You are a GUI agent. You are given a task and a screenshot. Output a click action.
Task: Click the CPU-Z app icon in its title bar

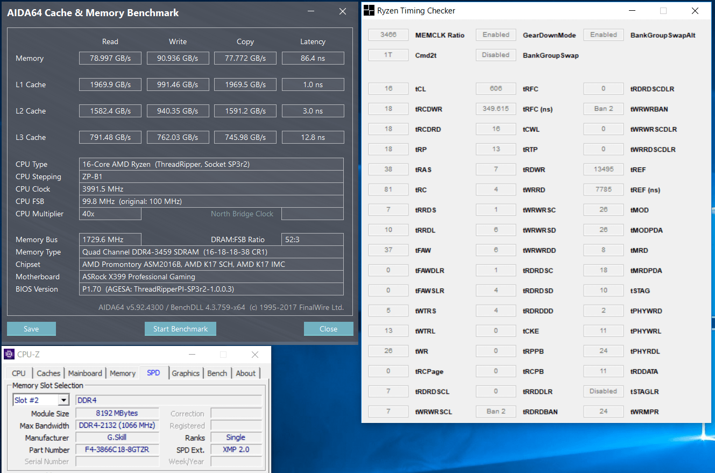[9, 354]
